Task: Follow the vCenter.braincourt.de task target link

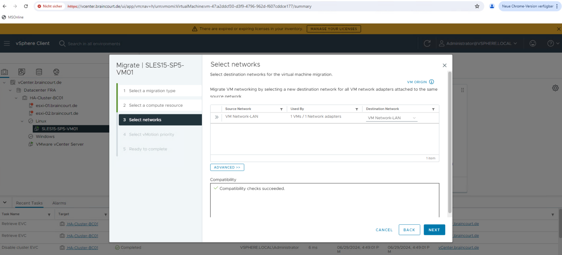Action: pos(458,247)
